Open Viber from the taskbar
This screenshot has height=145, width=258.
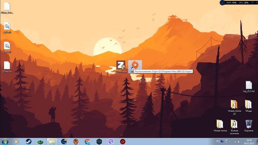[111, 141]
